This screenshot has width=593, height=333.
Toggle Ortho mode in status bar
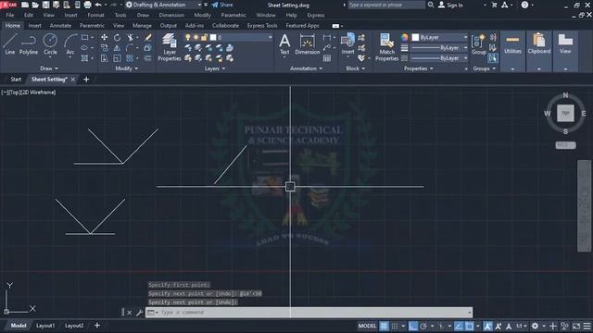(413, 326)
